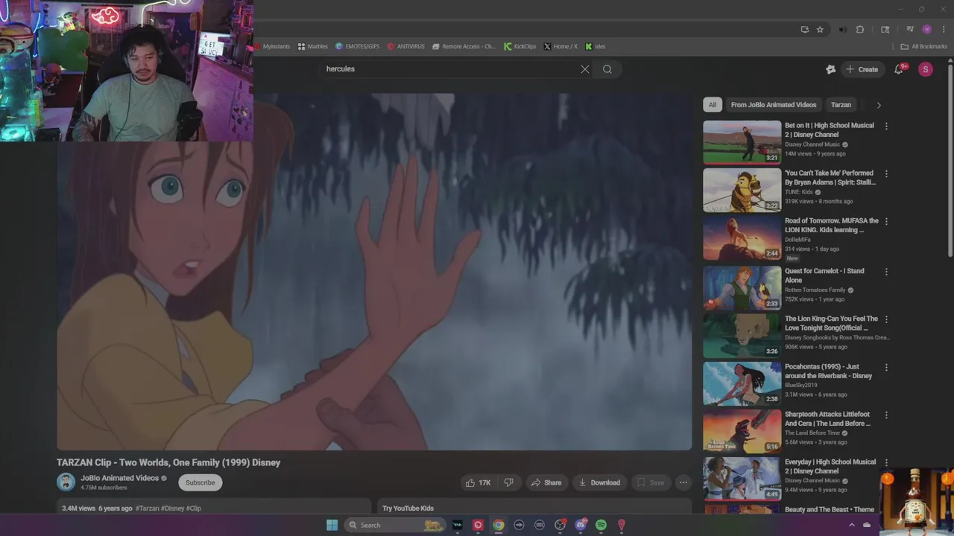Open the Myinstants bookmark
Image resolution: width=954 pixels, height=536 pixels.
273,46
